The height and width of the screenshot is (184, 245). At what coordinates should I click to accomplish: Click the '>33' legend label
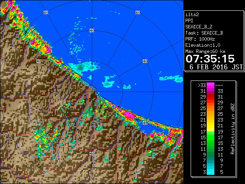pos(202,85)
